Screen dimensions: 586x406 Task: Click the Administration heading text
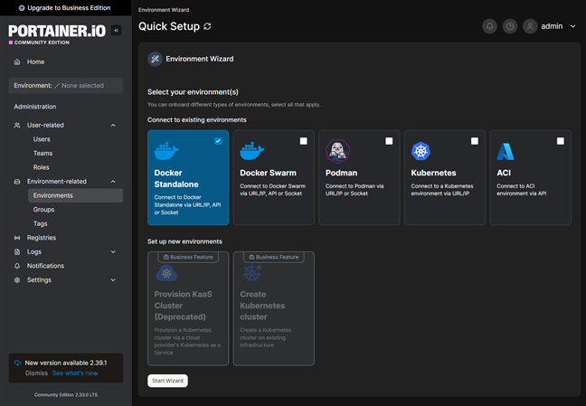pos(35,107)
